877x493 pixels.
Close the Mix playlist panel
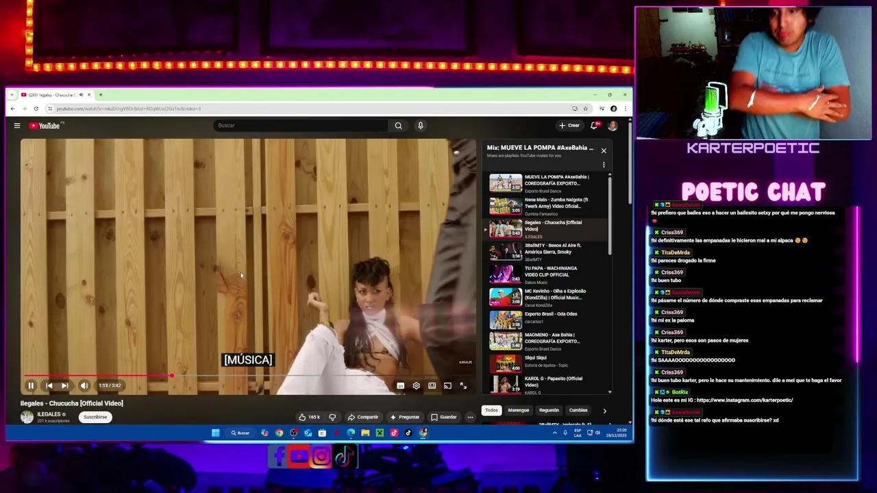604,150
